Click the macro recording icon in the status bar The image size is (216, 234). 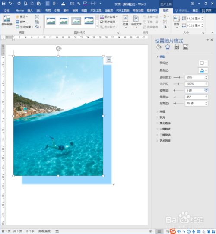coord(57,231)
